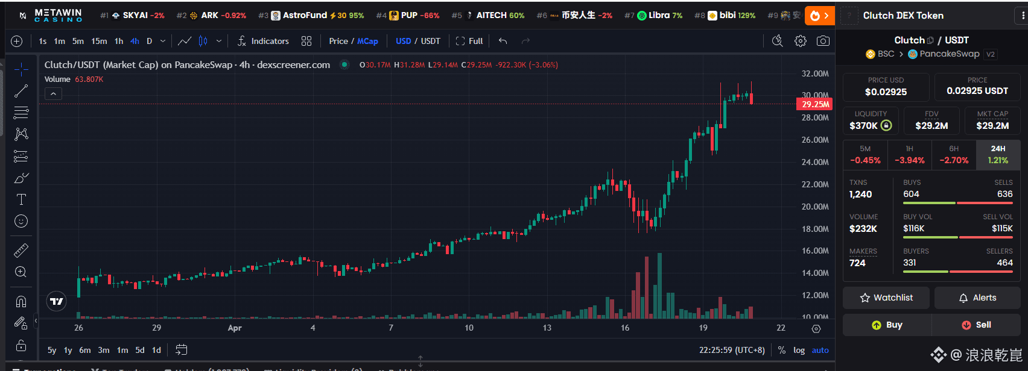Set interval to 15m
1028x371 pixels.
(99, 41)
